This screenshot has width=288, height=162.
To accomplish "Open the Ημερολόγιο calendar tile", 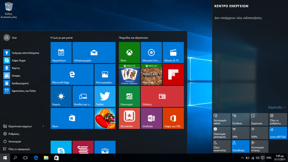I will click(61, 52).
